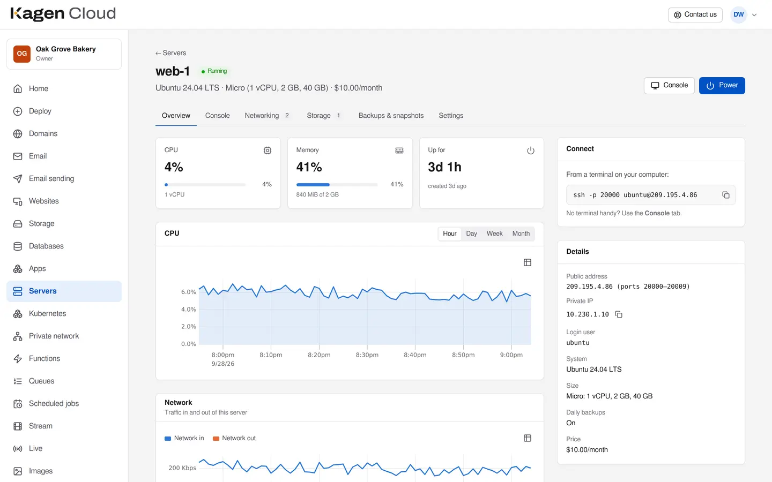772x482 pixels.
Task: Copy the private IP 10.230.1.10
Action: pyautogui.click(x=619, y=314)
